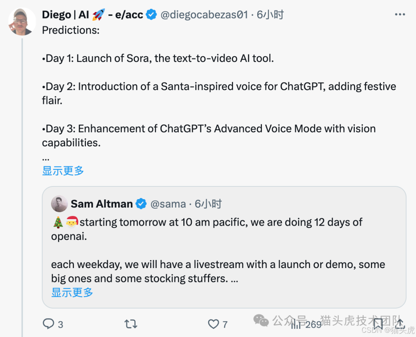This screenshot has width=416, height=337.
Task: Bookmark this tweet
Action: tap(377, 324)
